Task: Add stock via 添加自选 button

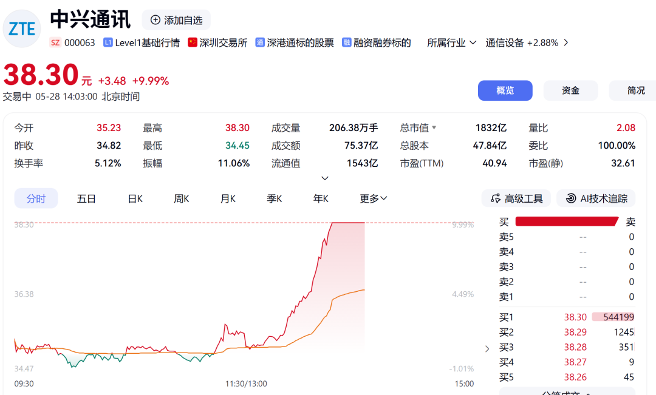Action: click(176, 20)
